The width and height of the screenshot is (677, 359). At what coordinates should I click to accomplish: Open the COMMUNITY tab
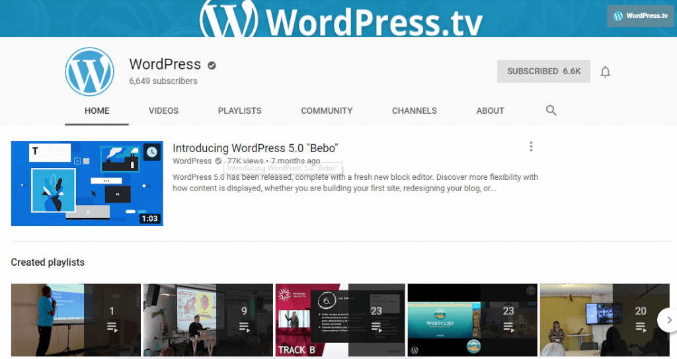327,111
